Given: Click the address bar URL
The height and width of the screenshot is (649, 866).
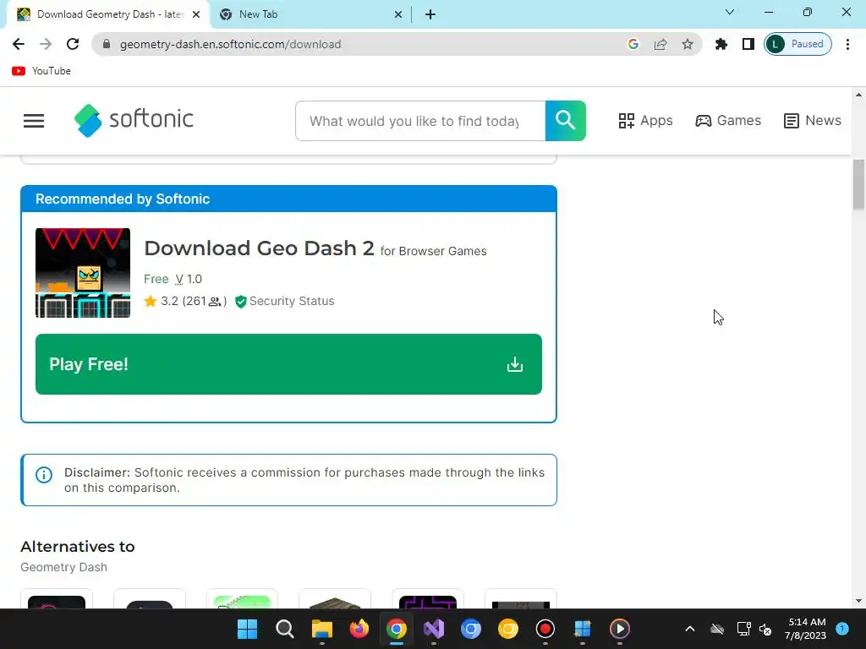Looking at the screenshot, I should point(230,44).
